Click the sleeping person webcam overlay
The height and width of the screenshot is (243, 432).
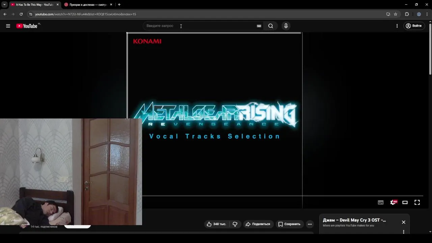pos(71,171)
